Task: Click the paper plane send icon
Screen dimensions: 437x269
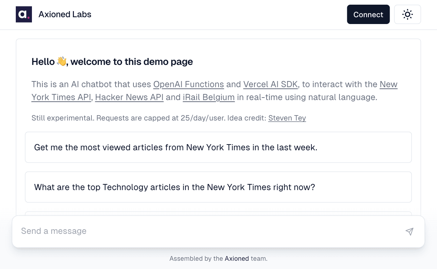Action: pos(409,231)
